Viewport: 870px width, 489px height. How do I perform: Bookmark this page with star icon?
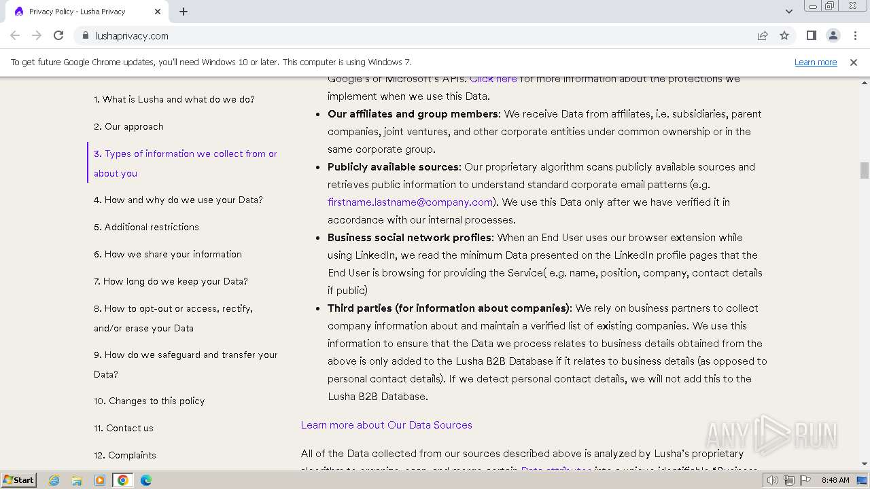784,35
